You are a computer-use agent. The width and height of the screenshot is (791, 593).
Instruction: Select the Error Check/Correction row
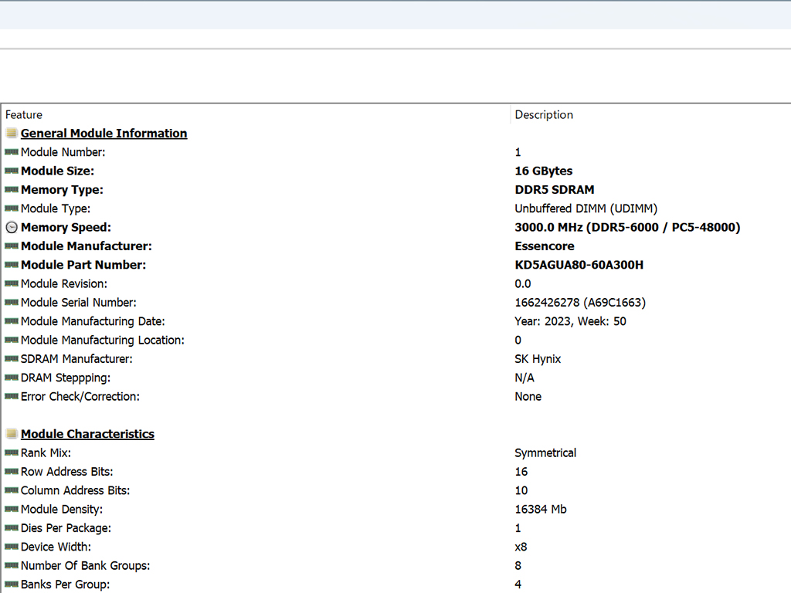pyautogui.click(x=396, y=396)
